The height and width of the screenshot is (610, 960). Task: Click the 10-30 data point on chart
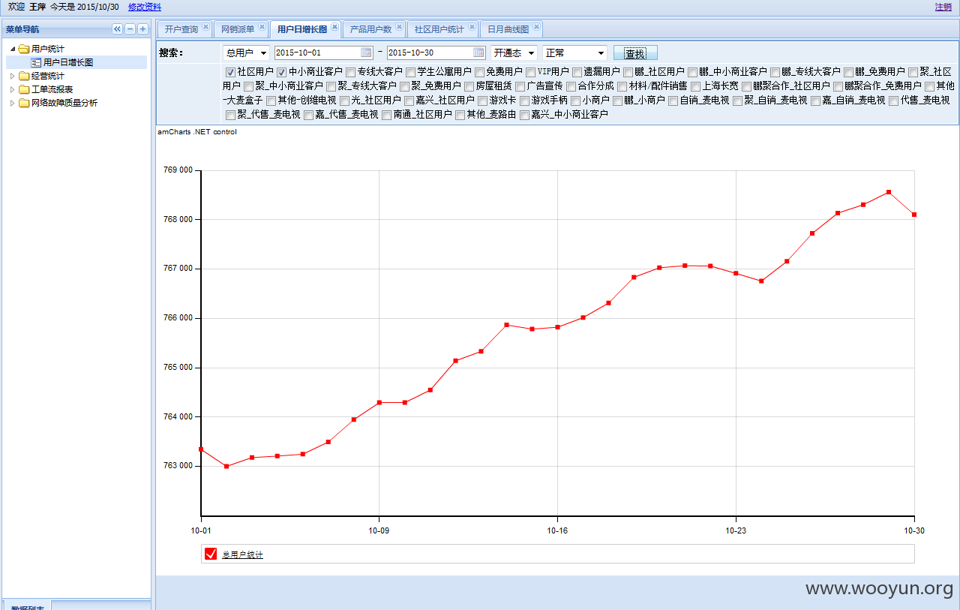(x=914, y=215)
